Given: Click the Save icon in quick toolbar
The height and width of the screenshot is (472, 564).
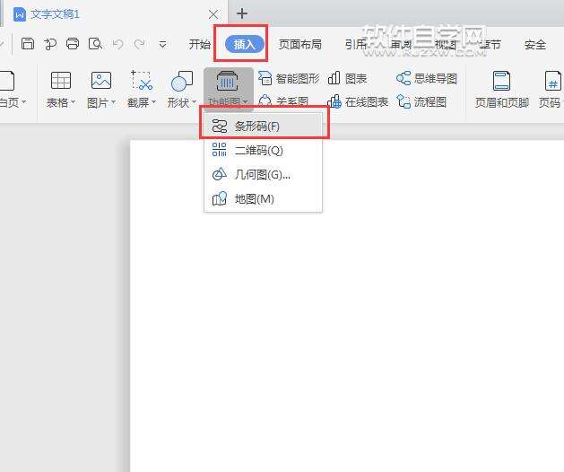Looking at the screenshot, I should [x=28, y=44].
